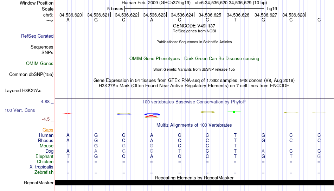Click the Elephant row faded G in last column
This screenshot has height=191, width=334.
pyautogui.click(x=319, y=156)
